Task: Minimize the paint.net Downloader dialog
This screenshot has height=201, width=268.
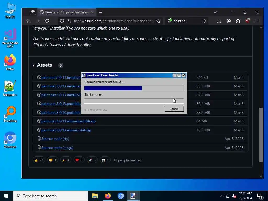Action: click(175, 75)
